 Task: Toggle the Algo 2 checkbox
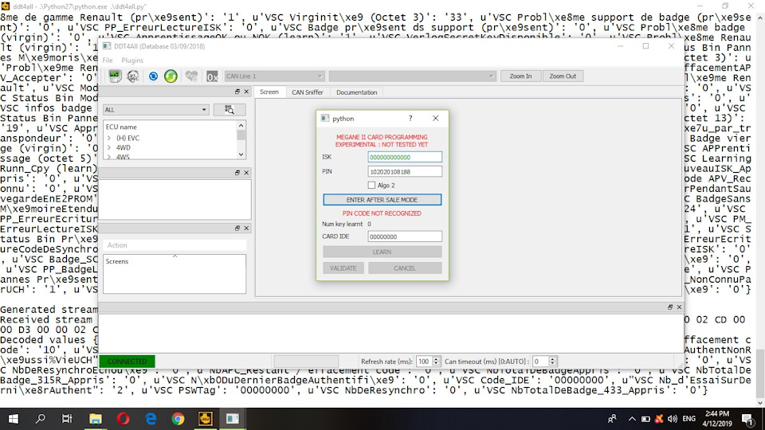click(x=372, y=186)
